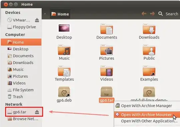Eject the mounted gp6.tar archive
Image resolution: width=180 pixels, height=127 pixels.
pos(37,112)
